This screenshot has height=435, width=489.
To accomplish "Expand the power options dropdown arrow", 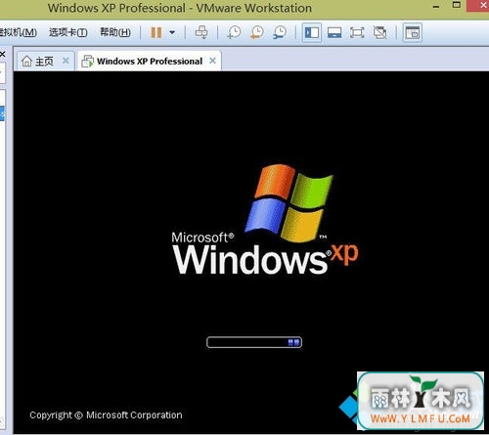I will click(x=172, y=32).
